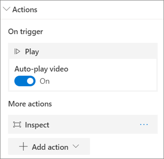Expand the Add action dropdown chevron
The height and width of the screenshot is (159, 164).
pyautogui.click(x=76, y=146)
